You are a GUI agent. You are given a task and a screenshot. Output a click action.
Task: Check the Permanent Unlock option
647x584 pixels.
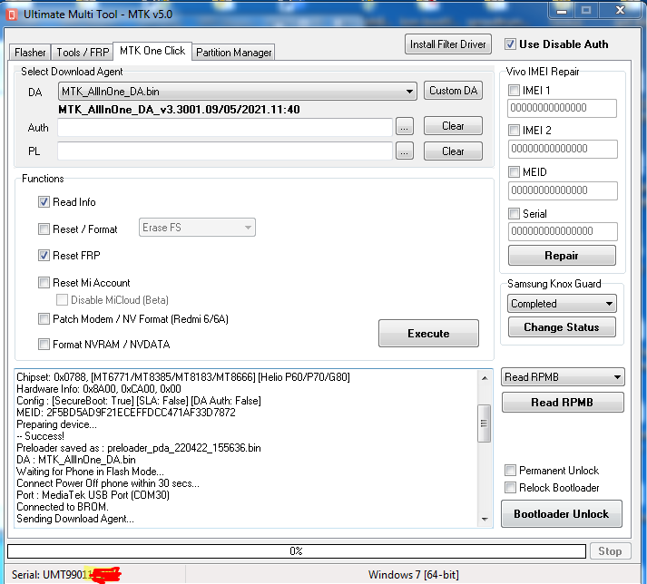[x=510, y=470]
